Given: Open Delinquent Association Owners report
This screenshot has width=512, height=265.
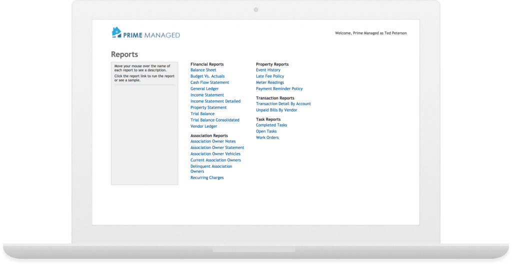Looking at the screenshot, I should pyautogui.click(x=211, y=168).
